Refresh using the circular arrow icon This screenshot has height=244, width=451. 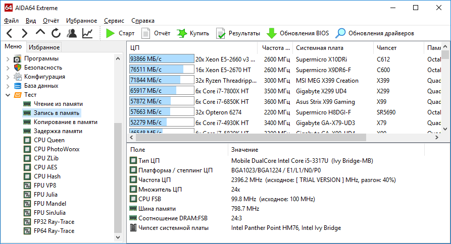tap(56, 33)
